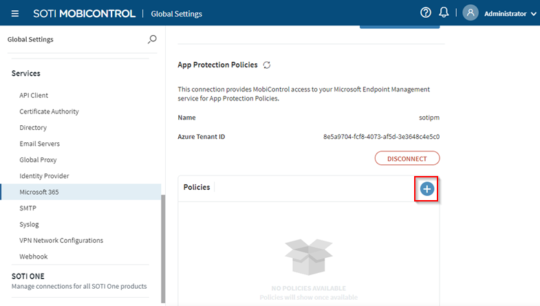Select Global Proxy item
The height and width of the screenshot is (306, 540).
click(x=38, y=160)
